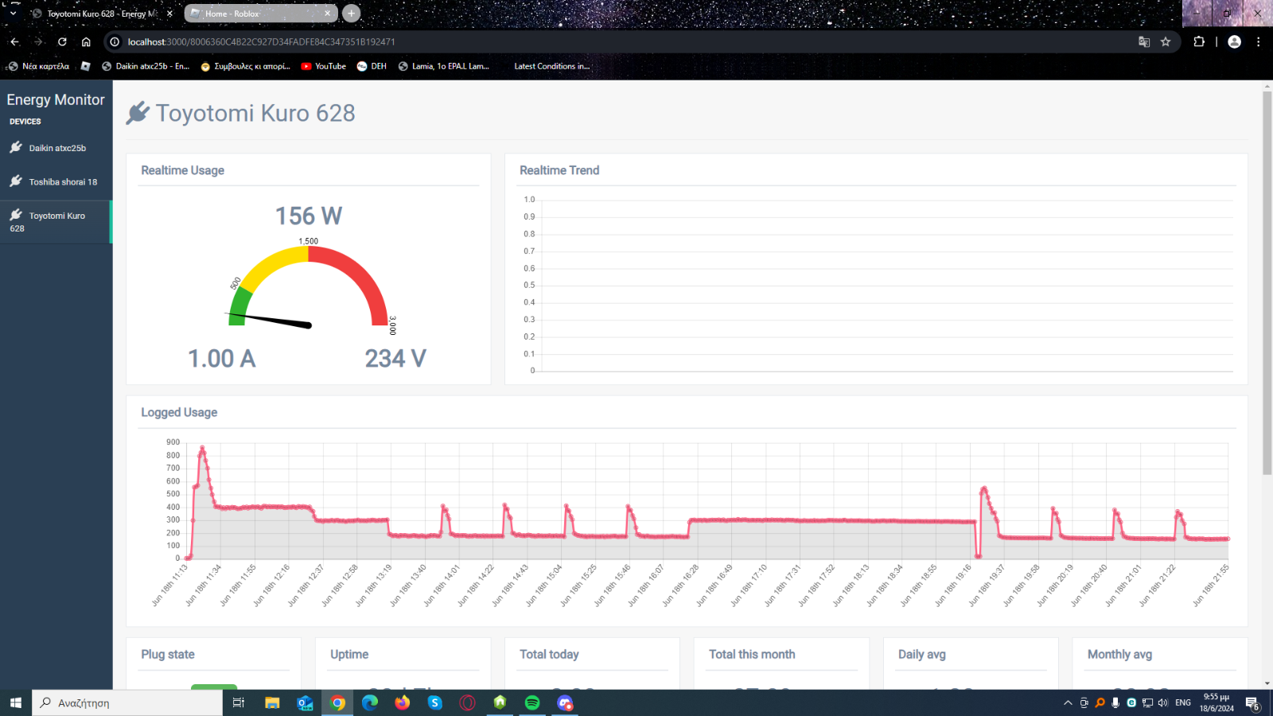Click the 1.00 A current reading

[x=222, y=359]
